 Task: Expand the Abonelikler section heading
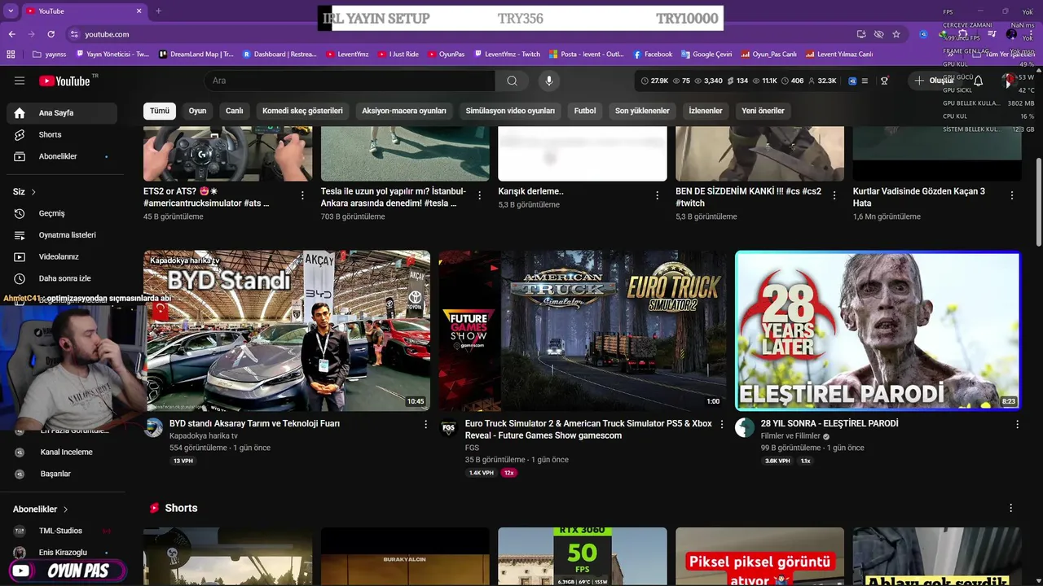pyautogui.click(x=41, y=509)
